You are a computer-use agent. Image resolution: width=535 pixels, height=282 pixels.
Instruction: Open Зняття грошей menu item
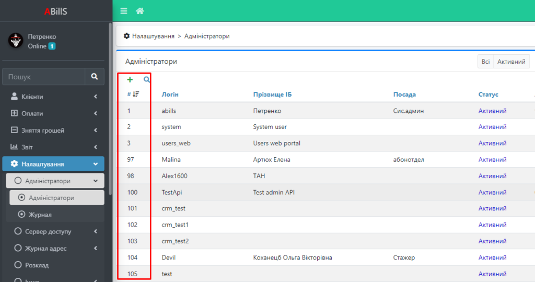(x=53, y=130)
